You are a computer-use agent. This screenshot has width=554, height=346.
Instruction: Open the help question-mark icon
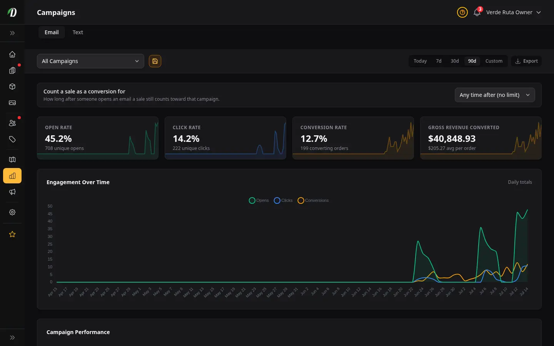462,12
